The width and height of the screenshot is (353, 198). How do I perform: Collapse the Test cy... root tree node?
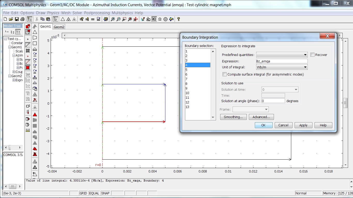(x=5, y=39)
